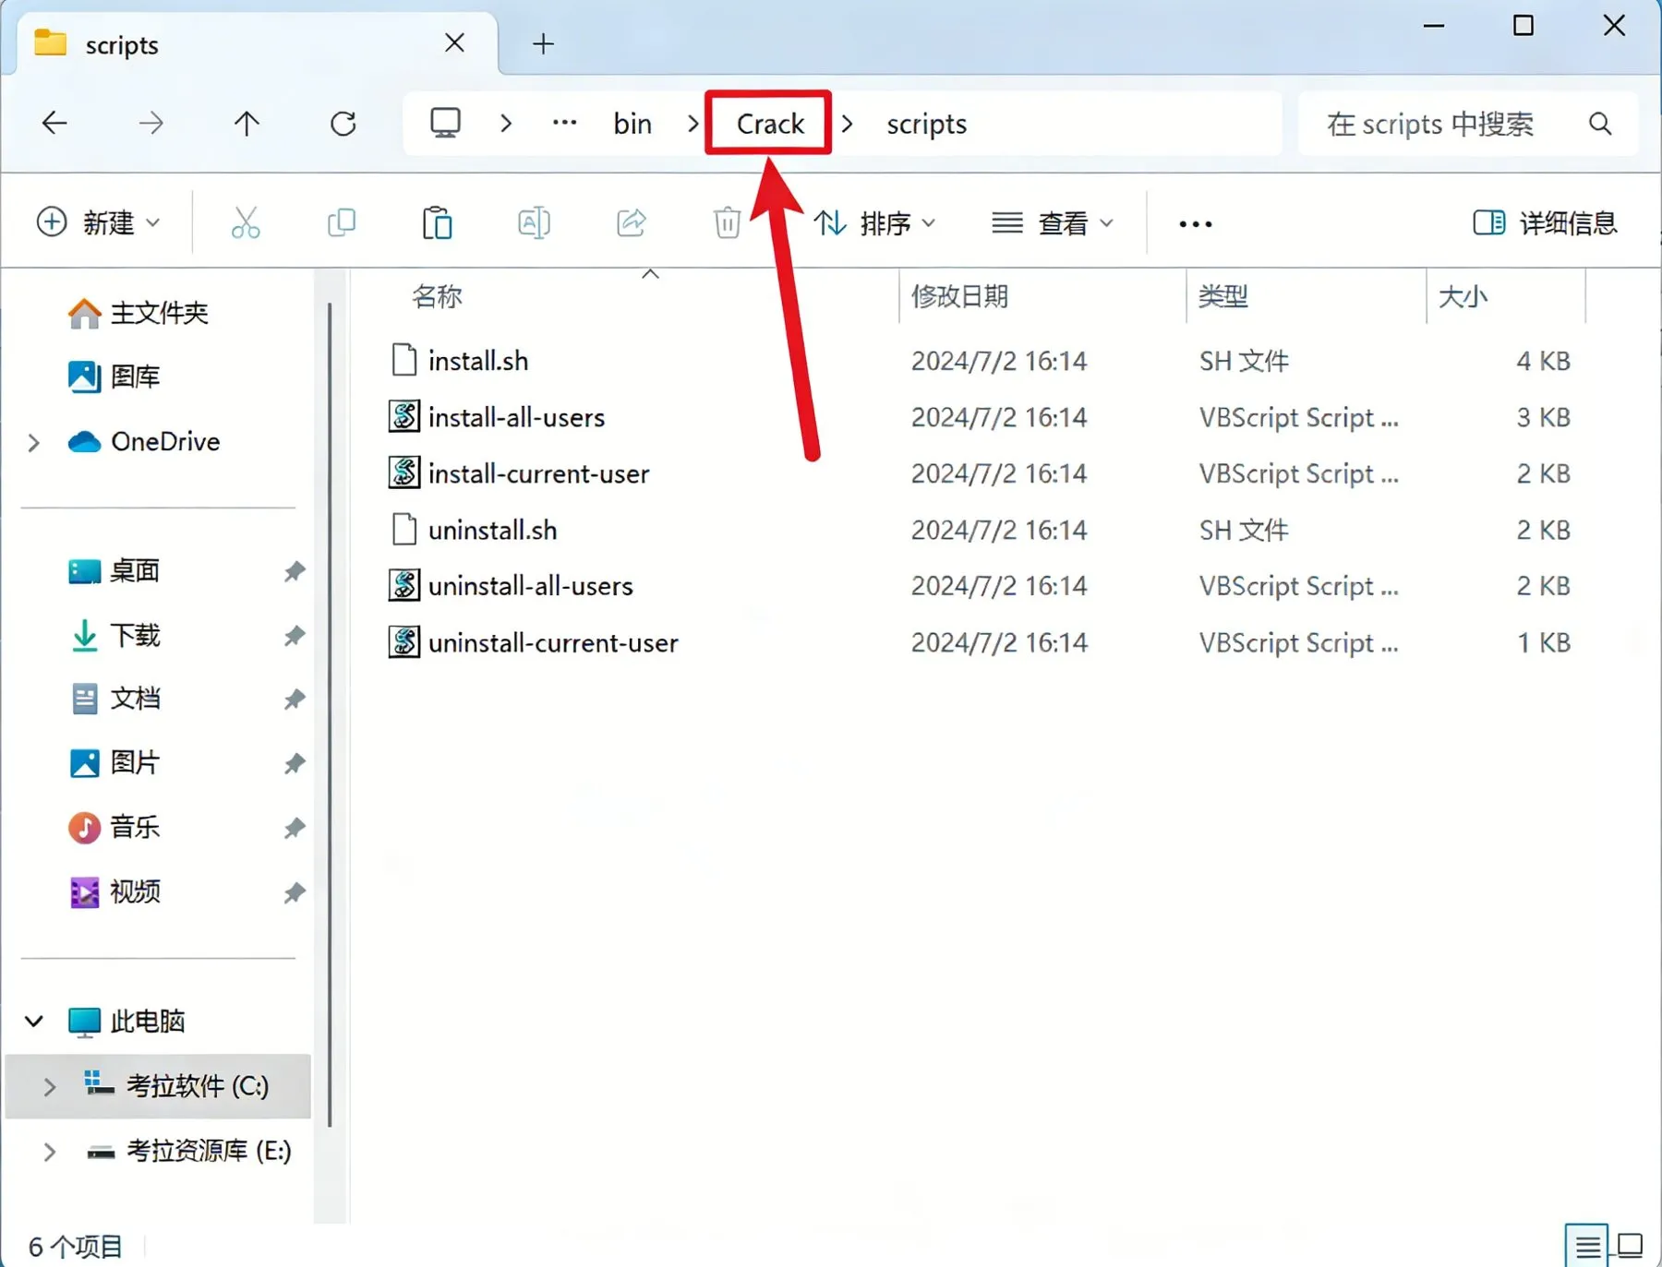The height and width of the screenshot is (1267, 1662).
Task: Add a new tab with plus
Action: pyautogui.click(x=544, y=43)
